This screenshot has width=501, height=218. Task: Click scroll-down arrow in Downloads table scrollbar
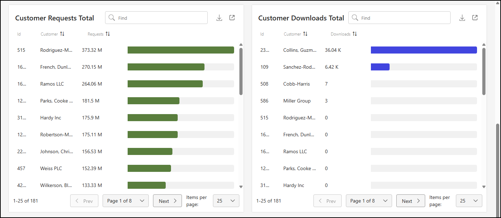point(484,187)
